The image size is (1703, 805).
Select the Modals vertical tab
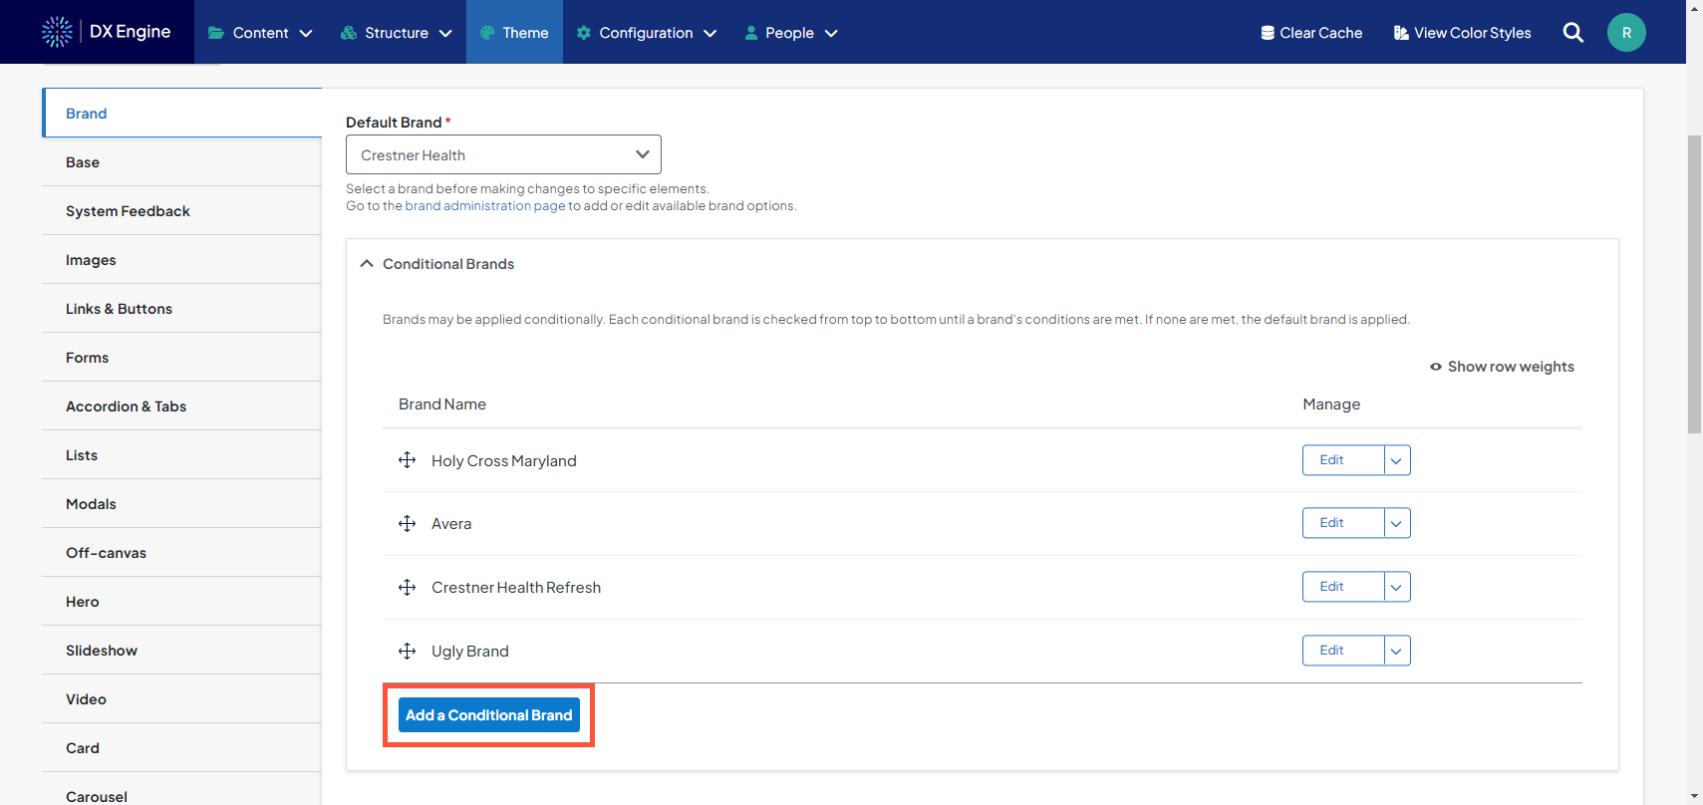[x=181, y=504]
